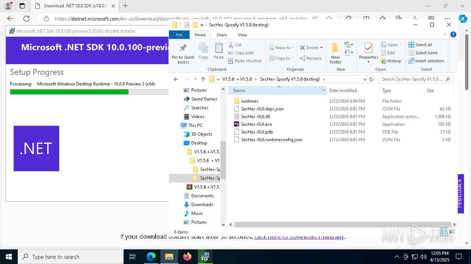Go up one folder level
This screenshot has height=264, width=471.
(x=203, y=79)
